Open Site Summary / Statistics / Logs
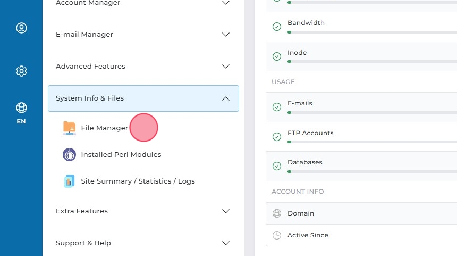Screen dimensions: 457x256 [x=138, y=181]
